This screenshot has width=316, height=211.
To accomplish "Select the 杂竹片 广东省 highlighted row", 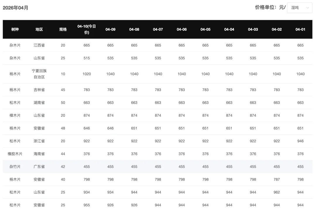I will 158,167.
